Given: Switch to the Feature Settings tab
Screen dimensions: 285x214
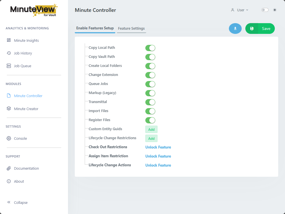Looking at the screenshot, I should 131,28.
